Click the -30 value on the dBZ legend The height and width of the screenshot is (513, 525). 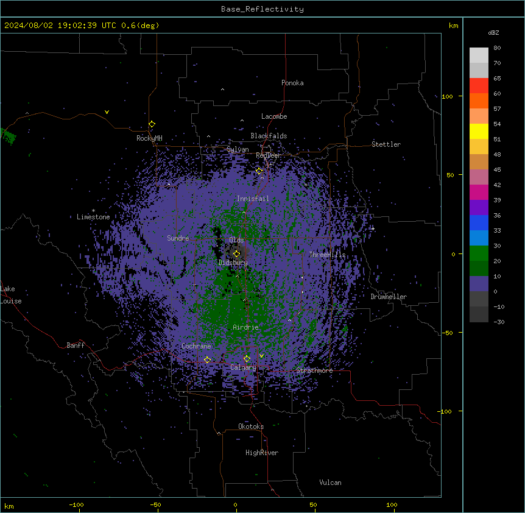coord(499,322)
